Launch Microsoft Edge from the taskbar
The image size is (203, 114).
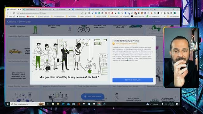tap(63, 104)
